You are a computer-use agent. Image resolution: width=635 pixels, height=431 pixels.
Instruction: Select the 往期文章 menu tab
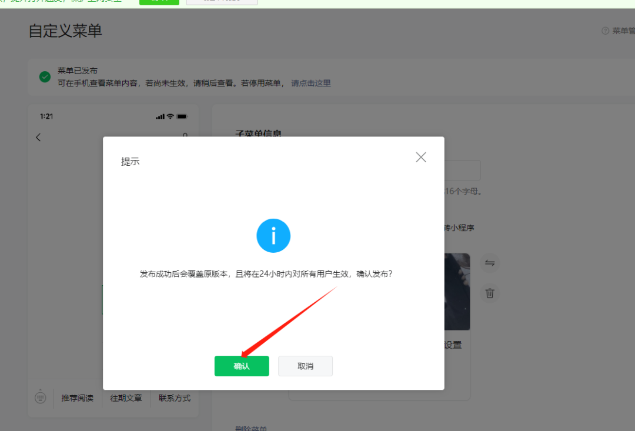(x=126, y=397)
